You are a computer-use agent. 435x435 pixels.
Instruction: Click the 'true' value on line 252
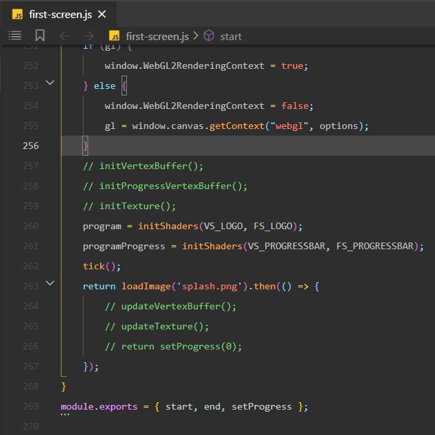pos(292,65)
